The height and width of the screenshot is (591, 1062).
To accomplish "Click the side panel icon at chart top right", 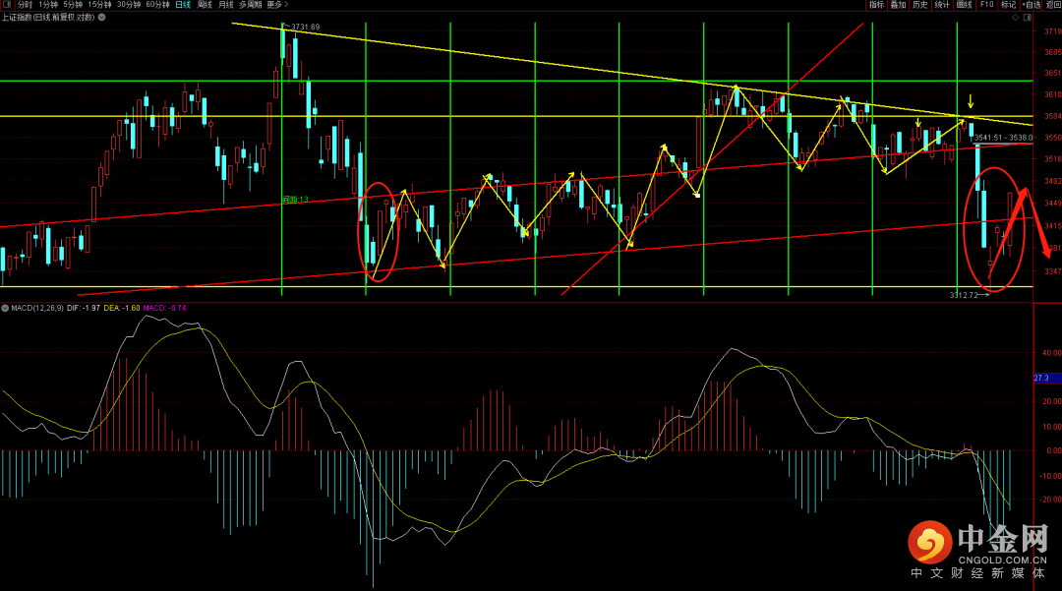I will [1027, 18].
